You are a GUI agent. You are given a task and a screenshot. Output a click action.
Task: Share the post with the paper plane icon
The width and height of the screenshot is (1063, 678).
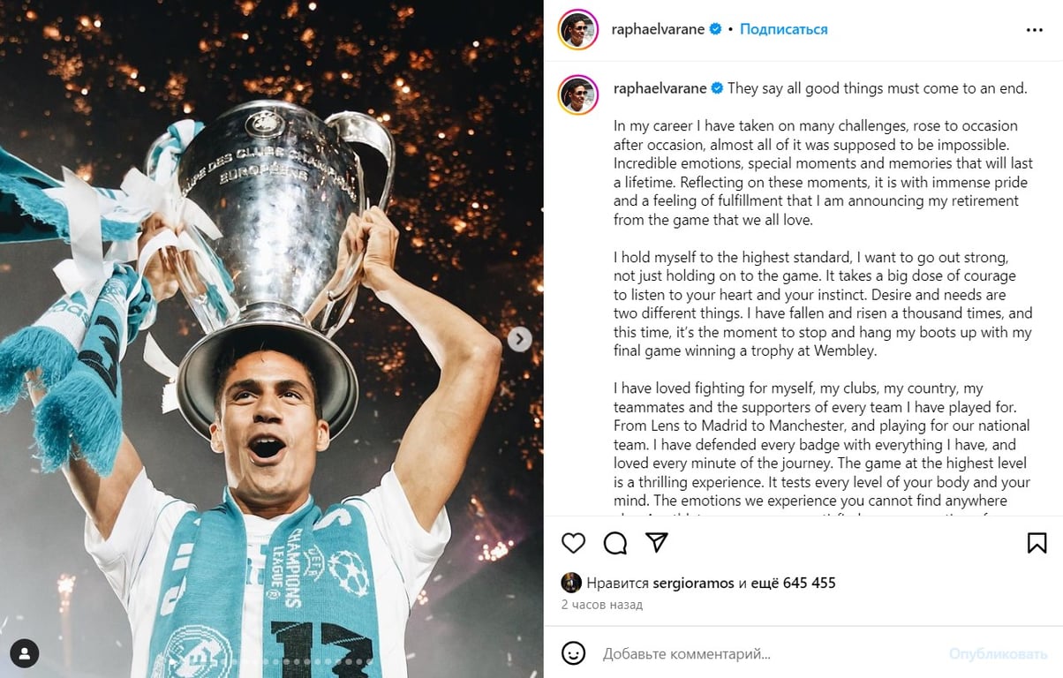click(x=656, y=542)
